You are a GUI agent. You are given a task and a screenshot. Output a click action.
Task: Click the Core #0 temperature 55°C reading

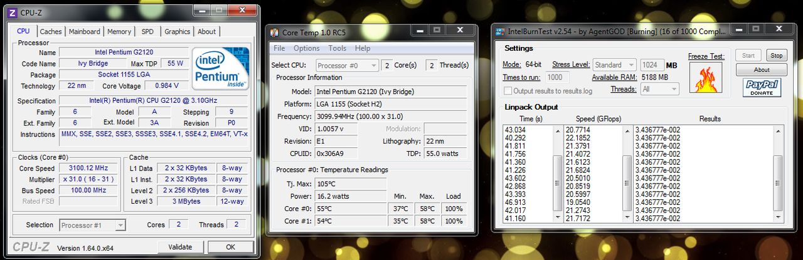[350, 209]
